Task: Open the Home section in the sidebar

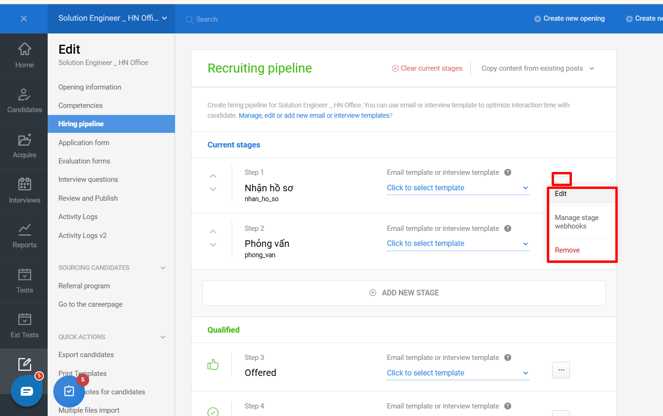Action: point(24,56)
